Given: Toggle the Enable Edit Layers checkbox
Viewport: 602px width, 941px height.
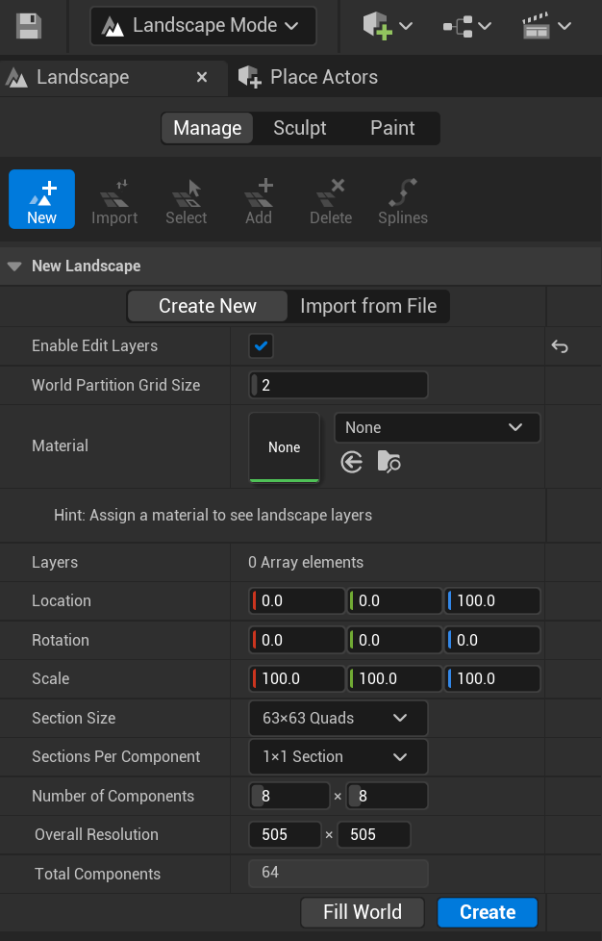Looking at the screenshot, I should pyautogui.click(x=261, y=346).
